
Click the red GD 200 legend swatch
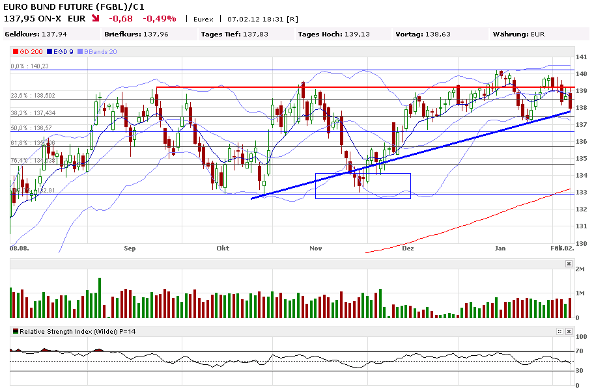pyautogui.click(x=15, y=51)
